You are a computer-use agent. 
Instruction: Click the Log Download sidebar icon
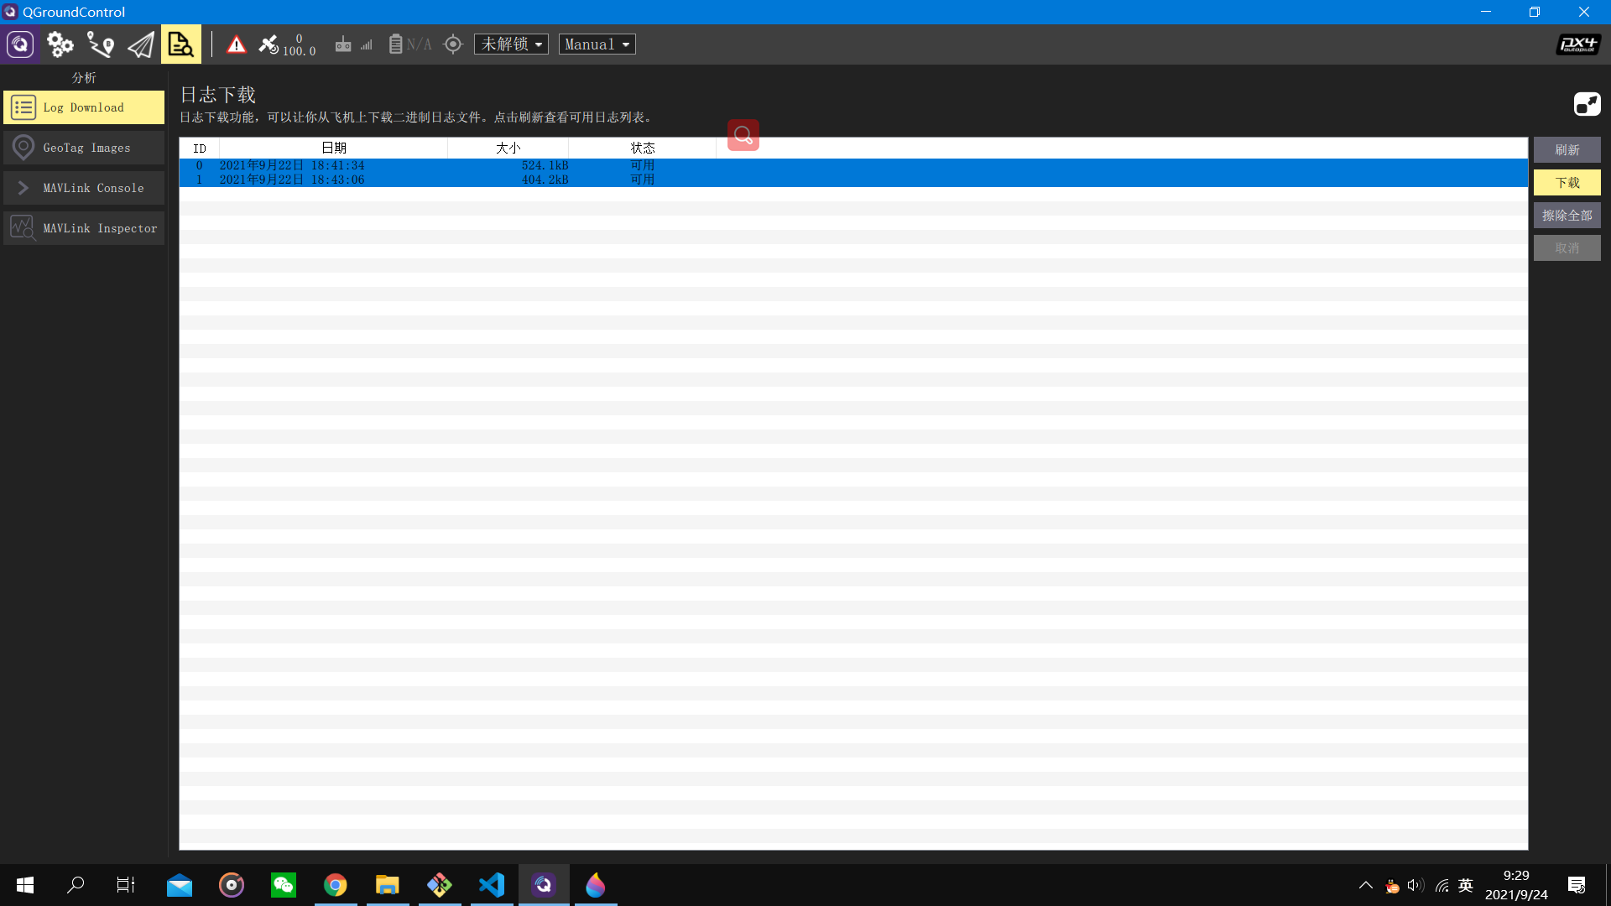pos(22,107)
